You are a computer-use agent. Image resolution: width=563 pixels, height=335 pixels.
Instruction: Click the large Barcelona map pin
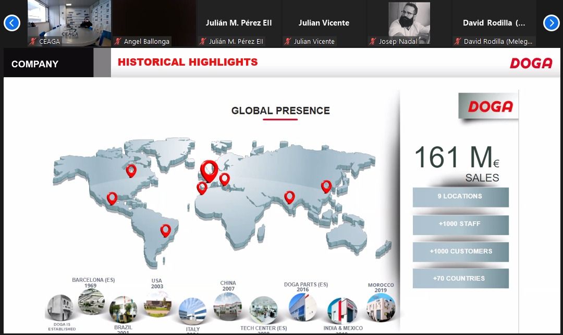pos(209,171)
